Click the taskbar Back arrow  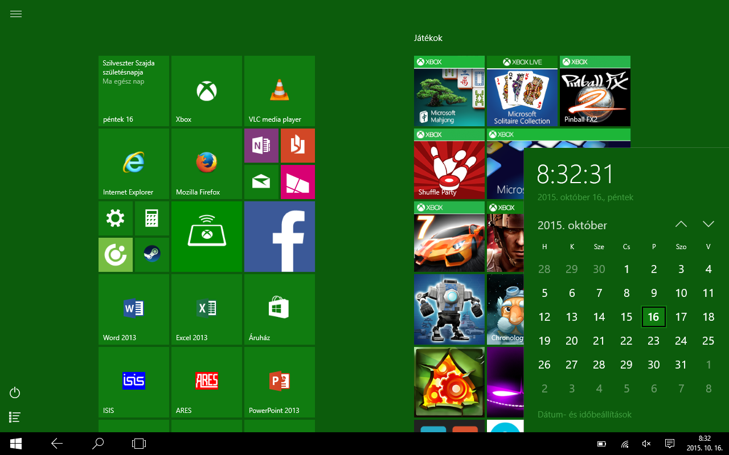click(x=57, y=444)
